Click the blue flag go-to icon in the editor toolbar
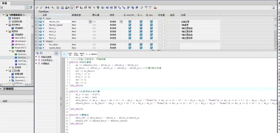This screenshot has height=133, width=280. click(x=129, y=8)
